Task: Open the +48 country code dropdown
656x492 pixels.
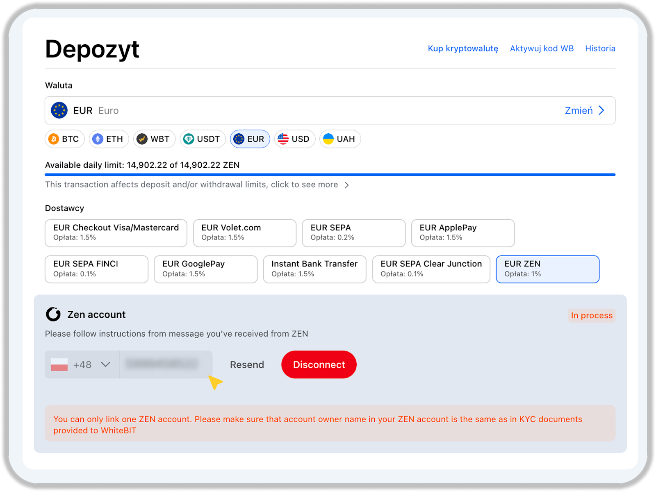Action: [82, 364]
